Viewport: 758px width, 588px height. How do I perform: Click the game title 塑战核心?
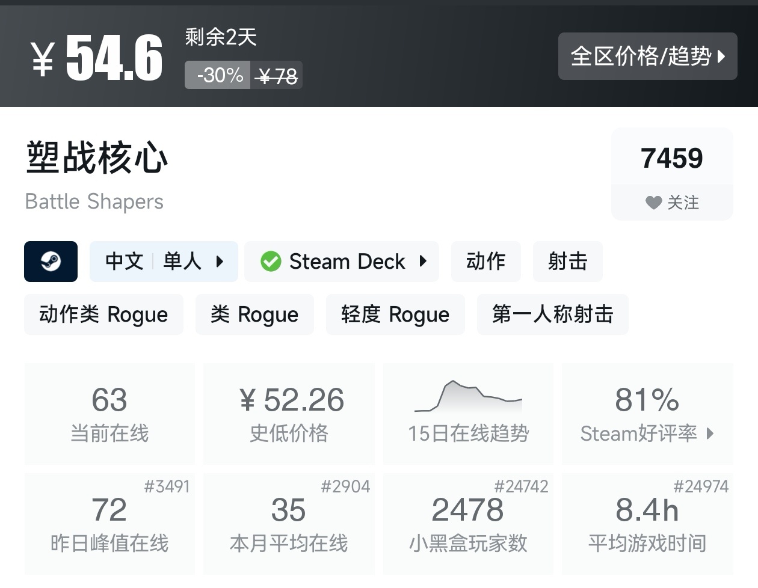tap(97, 158)
